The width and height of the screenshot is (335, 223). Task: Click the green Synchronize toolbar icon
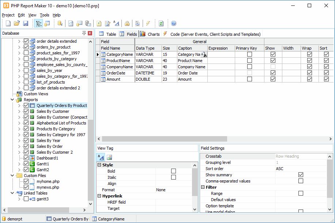(x=161, y=23)
